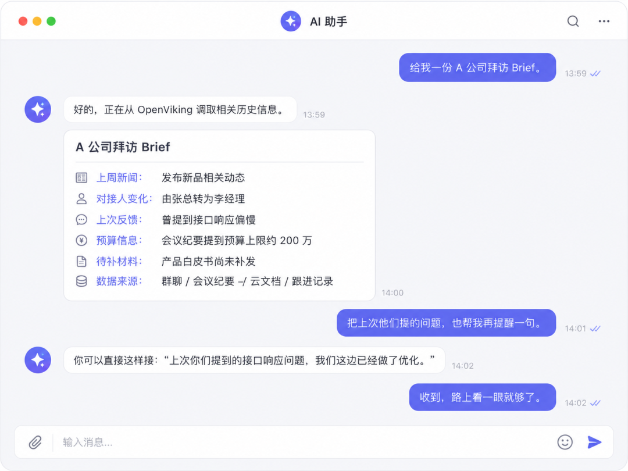The width and height of the screenshot is (628, 471).
Task: Click the 预算信息 label link
Action: (x=119, y=240)
